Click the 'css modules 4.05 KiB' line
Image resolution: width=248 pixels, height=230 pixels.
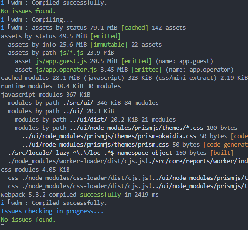click(x=35, y=170)
